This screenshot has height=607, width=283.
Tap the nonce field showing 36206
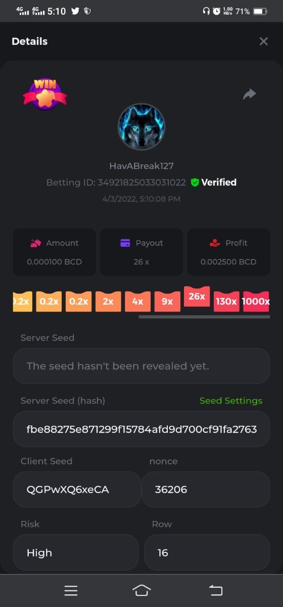coord(206,489)
